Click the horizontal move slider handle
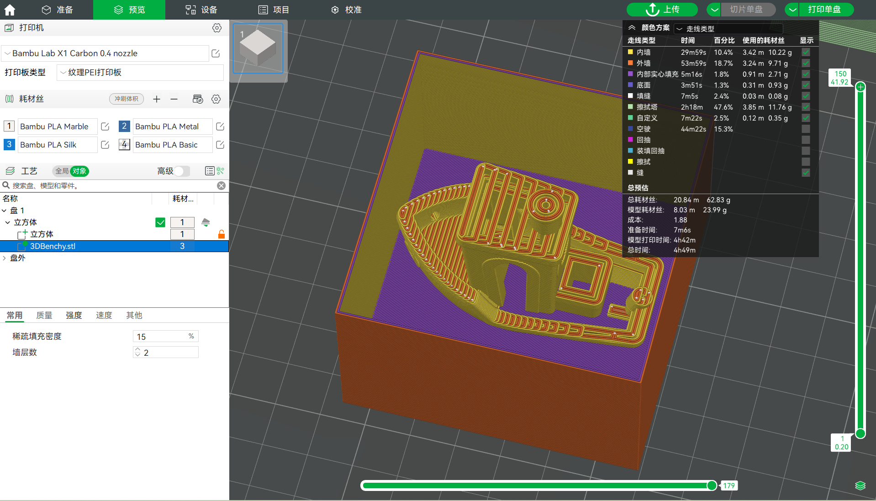This screenshot has height=501, width=876. click(712, 485)
